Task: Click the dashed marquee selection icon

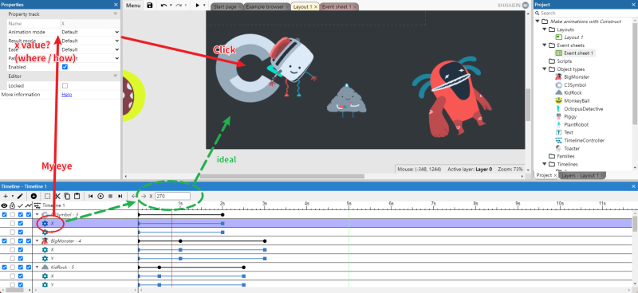Action: click(48, 196)
